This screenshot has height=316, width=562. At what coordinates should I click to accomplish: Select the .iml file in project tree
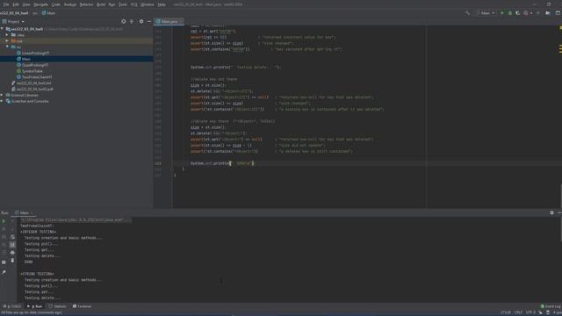pos(32,83)
